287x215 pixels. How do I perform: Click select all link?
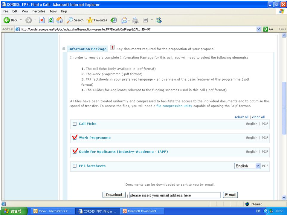[x=241, y=117]
